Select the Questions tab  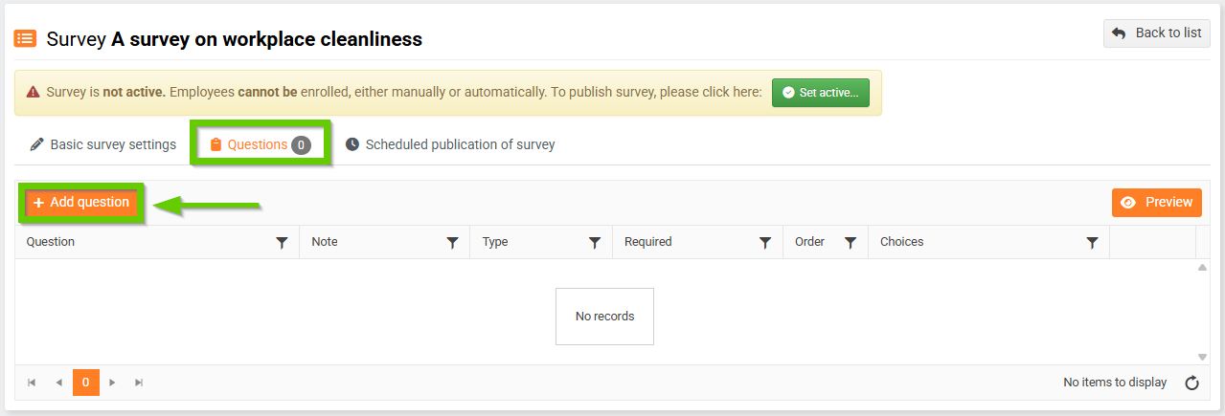tap(260, 144)
